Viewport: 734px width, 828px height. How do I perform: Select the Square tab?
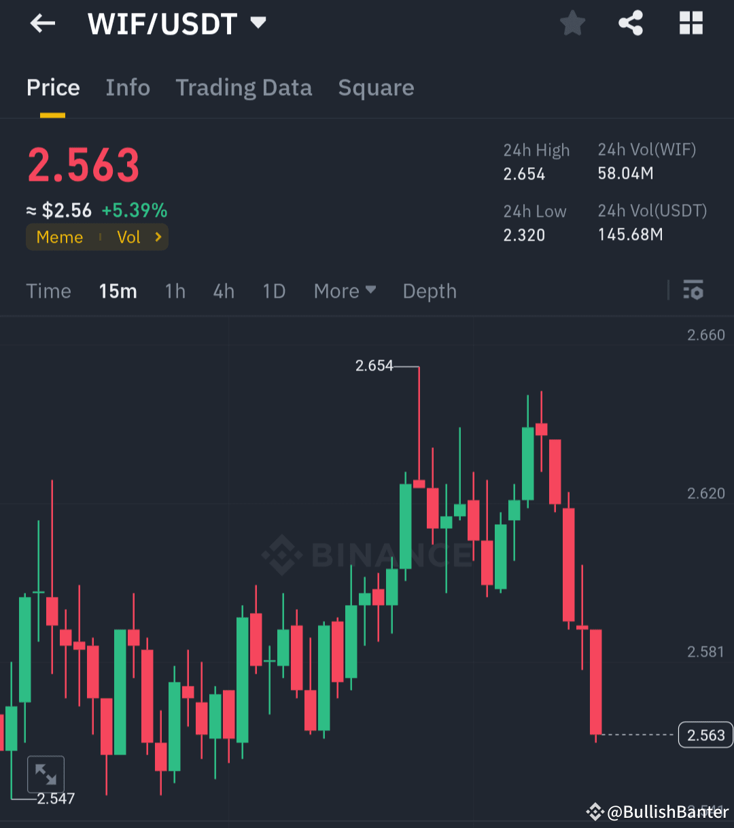pos(376,87)
